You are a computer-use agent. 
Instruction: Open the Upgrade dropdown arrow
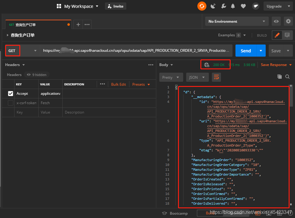(289, 6)
